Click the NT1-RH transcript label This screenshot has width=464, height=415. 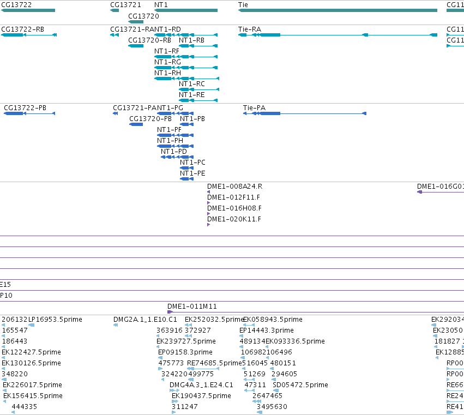[167, 73]
